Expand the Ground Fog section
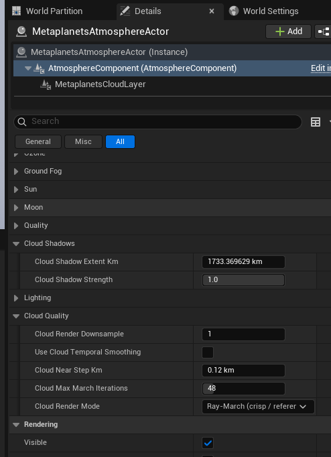The height and width of the screenshot is (457, 331). click(x=16, y=172)
